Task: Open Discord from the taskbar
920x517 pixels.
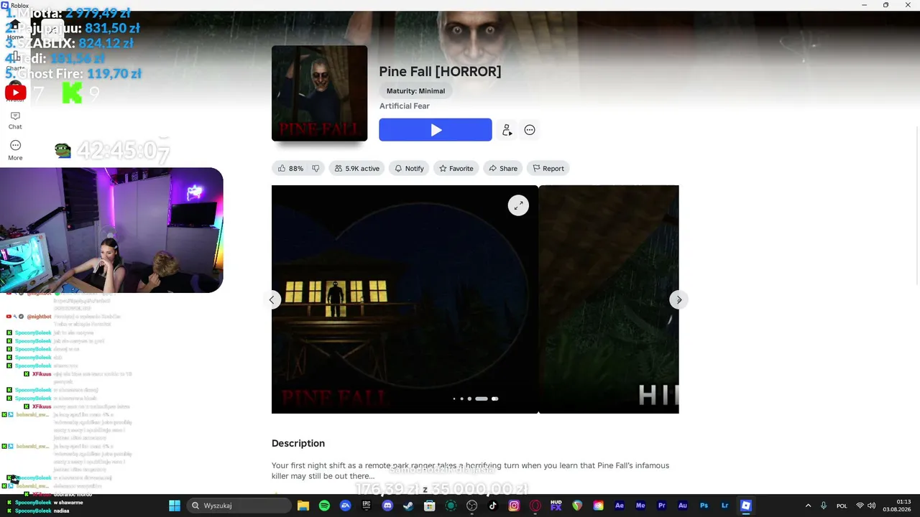Action: click(387, 506)
